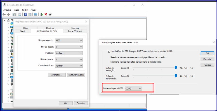The width and height of the screenshot is (217, 111).
Task: Open the Arquivo menu
Action: [7, 10]
